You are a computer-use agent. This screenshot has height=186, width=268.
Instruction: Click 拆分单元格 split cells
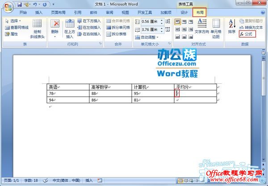[118, 27]
